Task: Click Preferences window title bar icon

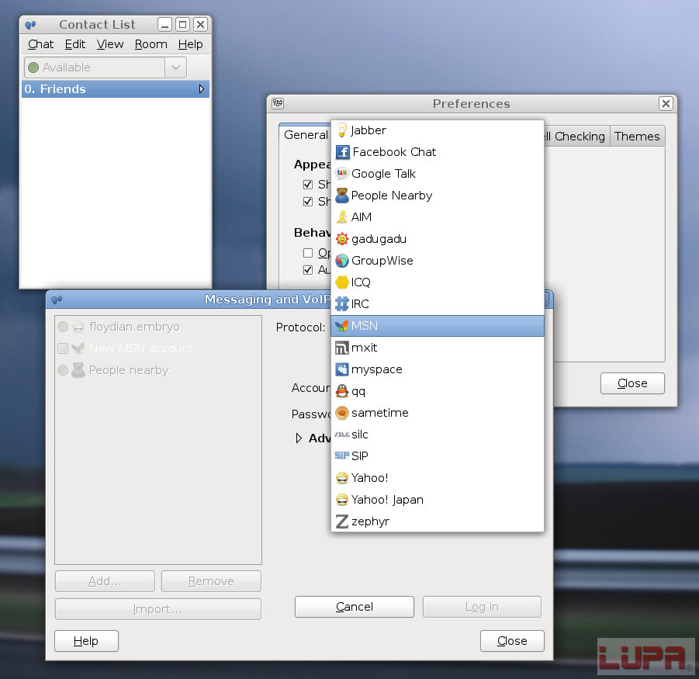Action: (x=278, y=103)
